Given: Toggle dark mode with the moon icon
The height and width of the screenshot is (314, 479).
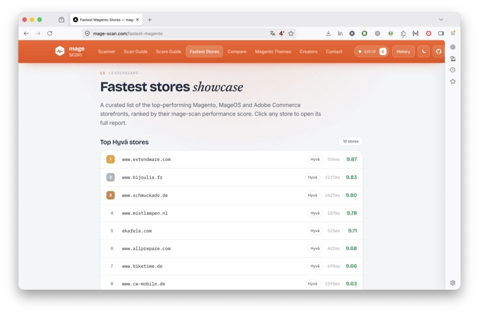Looking at the screenshot, I should (424, 51).
